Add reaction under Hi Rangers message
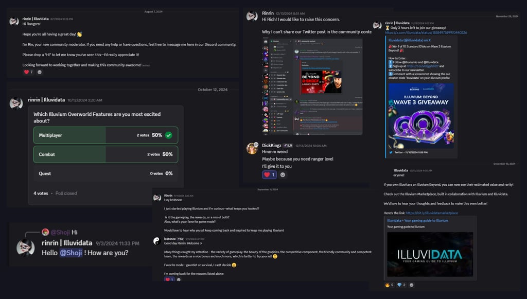 40,72
